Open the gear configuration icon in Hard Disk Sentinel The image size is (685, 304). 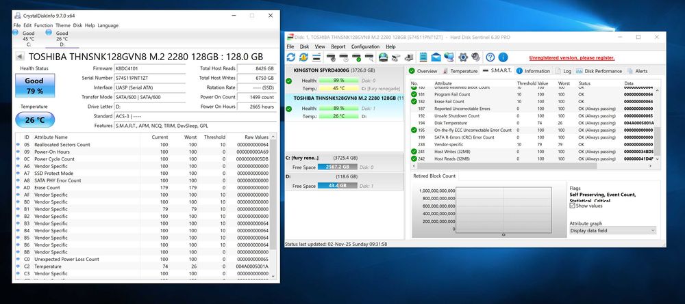(x=463, y=57)
